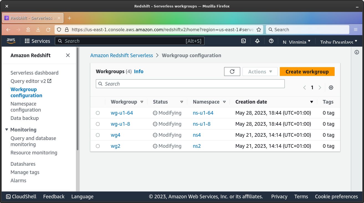Image resolution: width=364 pixels, height=203 pixels.
Task: Open the wg-u1-64 workgroup link
Action: (122, 113)
